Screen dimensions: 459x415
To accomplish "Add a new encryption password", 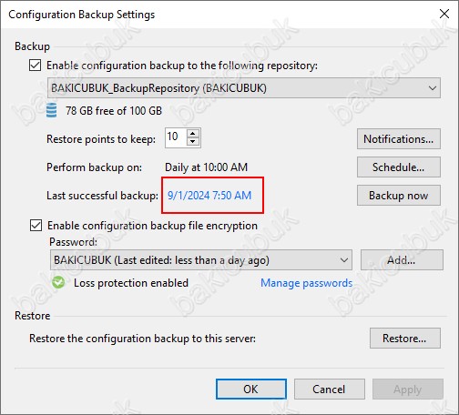I will pyautogui.click(x=402, y=260).
